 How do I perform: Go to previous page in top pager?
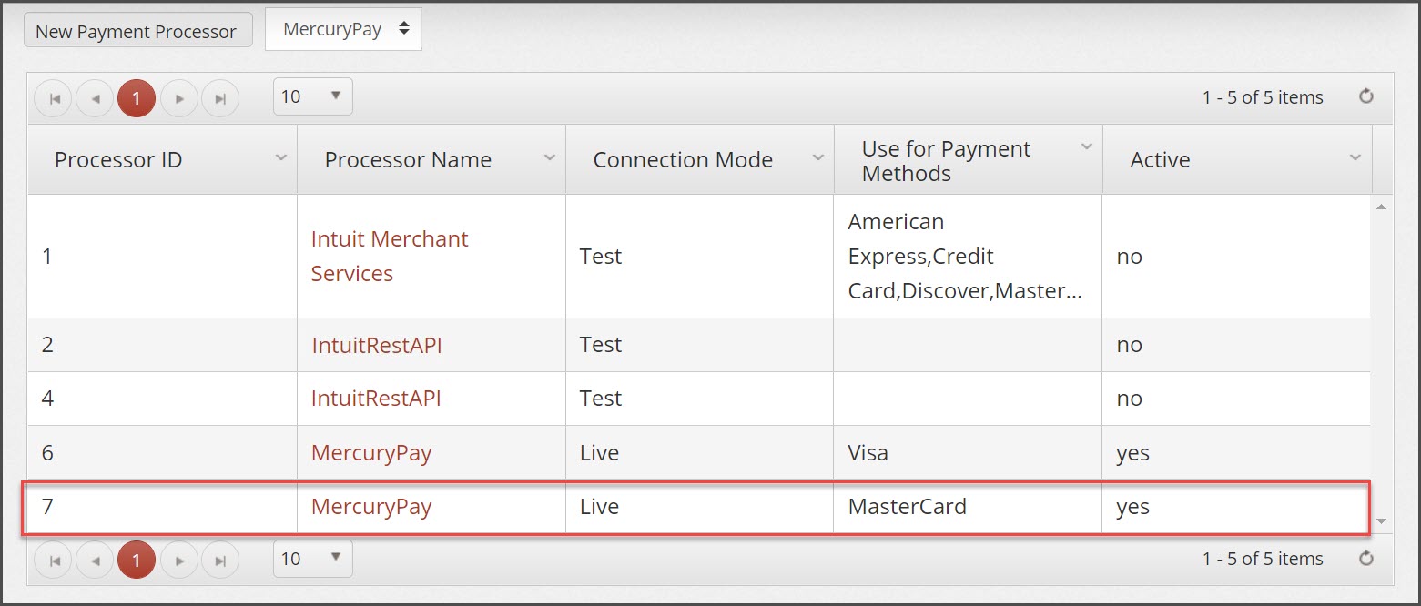tap(95, 98)
